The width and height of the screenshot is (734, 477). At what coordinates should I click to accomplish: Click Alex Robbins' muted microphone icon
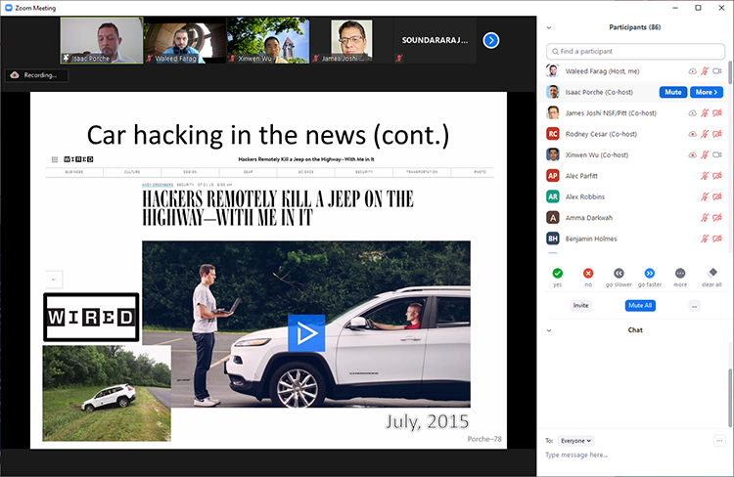(x=705, y=196)
